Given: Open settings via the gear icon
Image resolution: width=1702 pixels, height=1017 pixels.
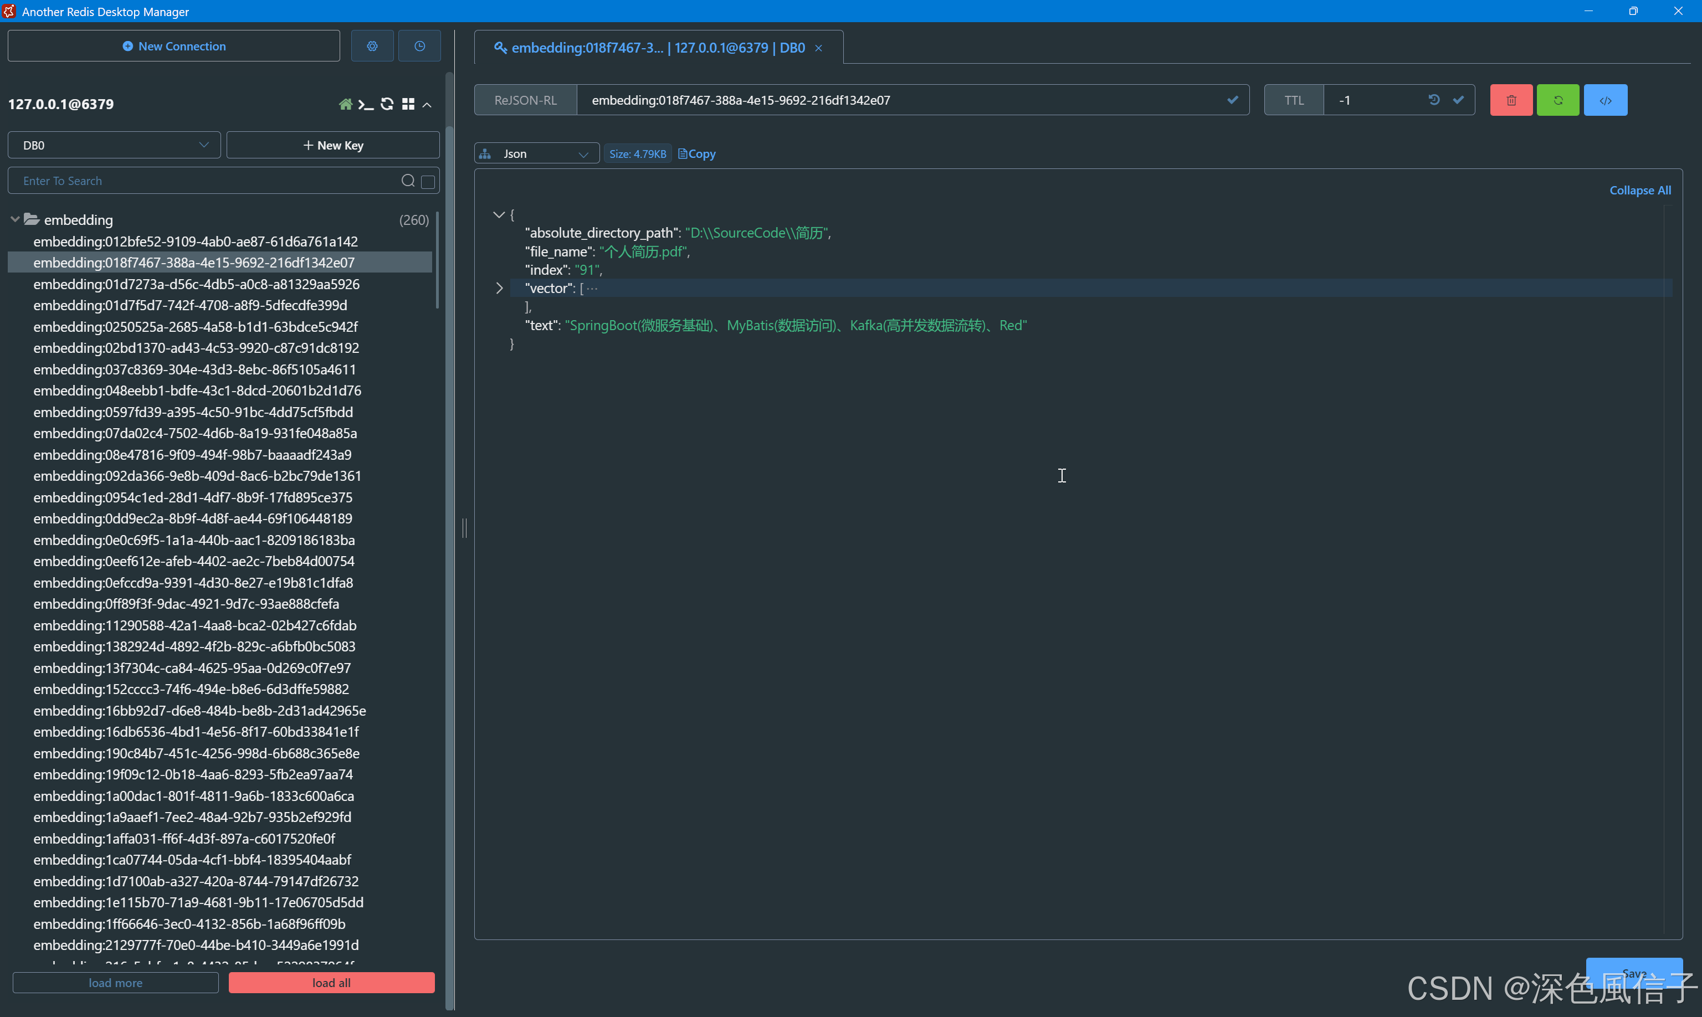Looking at the screenshot, I should click(372, 46).
